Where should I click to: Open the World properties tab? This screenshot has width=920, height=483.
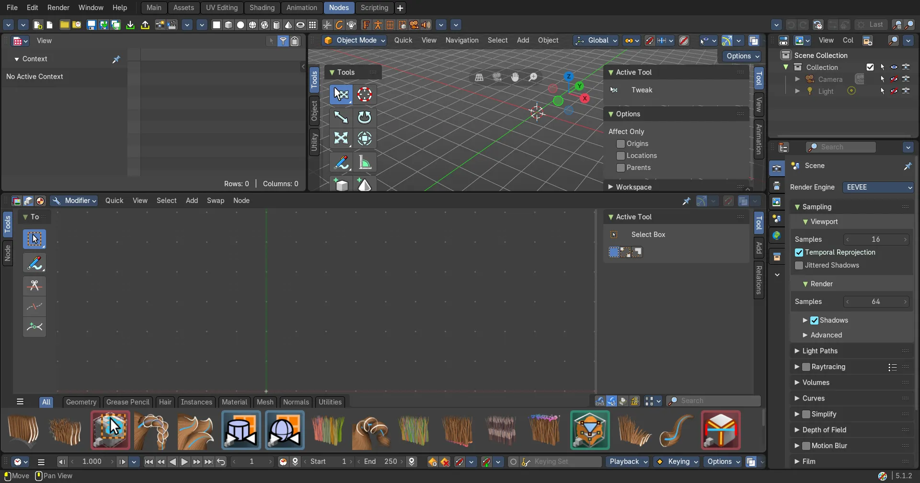click(777, 236)
